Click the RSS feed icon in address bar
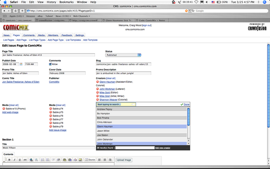The image size is (270, 169). click(186, 11)
